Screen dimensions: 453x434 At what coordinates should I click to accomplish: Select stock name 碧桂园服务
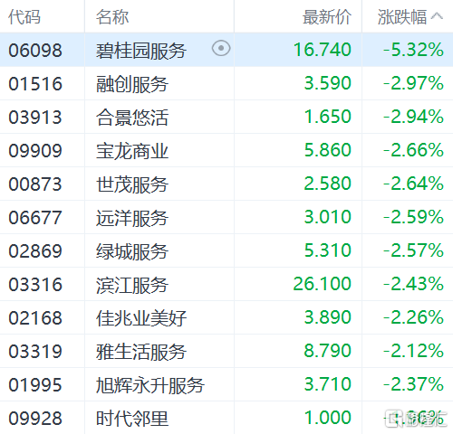coord(141,51)
